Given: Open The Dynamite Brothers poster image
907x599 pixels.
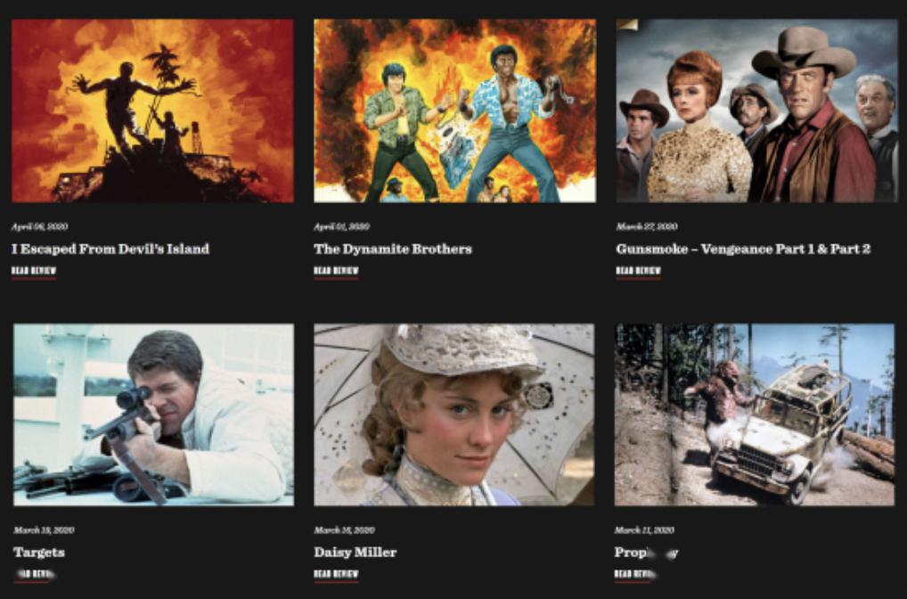Looking at the screenshot, I should [x=454, y=111].
